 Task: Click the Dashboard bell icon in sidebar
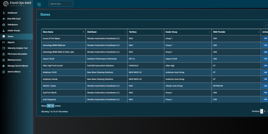point(3,13)
